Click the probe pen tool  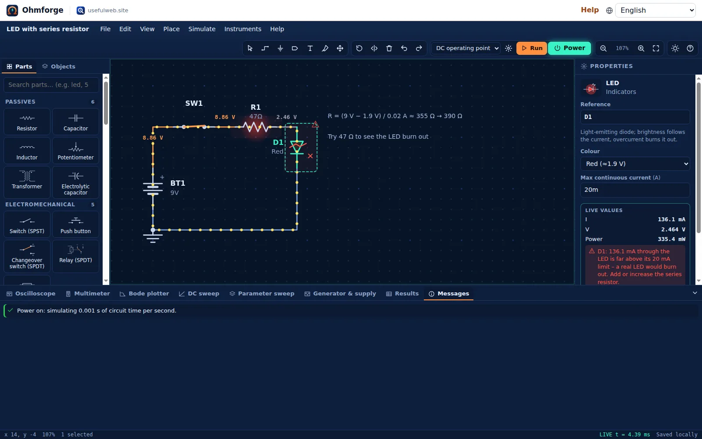[325, 48]
